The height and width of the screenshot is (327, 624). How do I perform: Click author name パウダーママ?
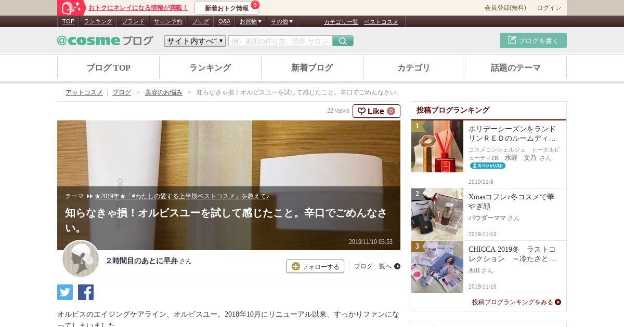[x=487, y=218]
